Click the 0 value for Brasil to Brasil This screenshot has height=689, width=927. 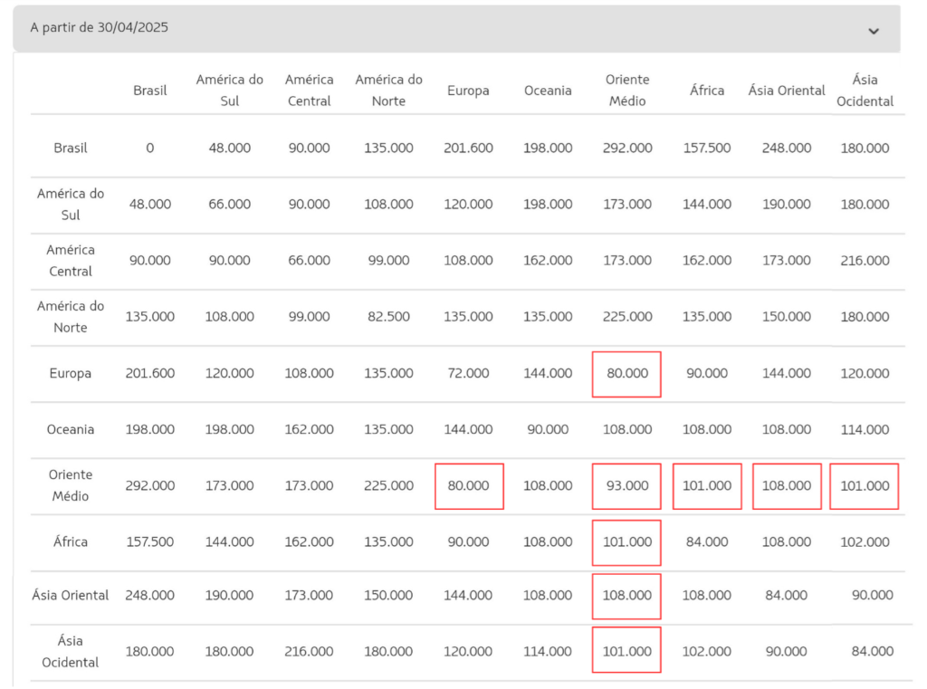[x=149, y=148]
